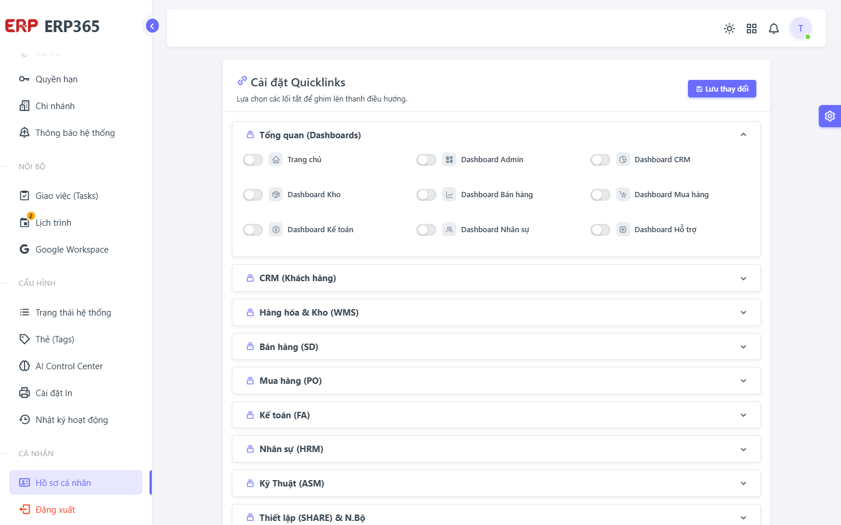Click the Lịch trình calendar icon
The image size is (841, 525).
(25, 222)
